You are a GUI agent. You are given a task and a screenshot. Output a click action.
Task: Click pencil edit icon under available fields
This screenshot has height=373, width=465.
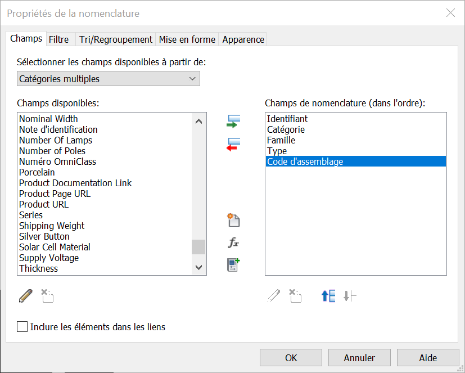[26, 296]
